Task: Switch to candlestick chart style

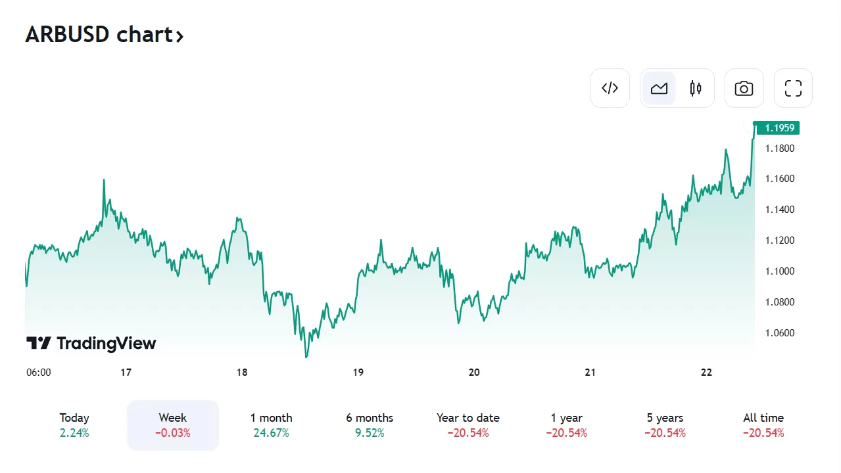Action: (x=696, y=88)
